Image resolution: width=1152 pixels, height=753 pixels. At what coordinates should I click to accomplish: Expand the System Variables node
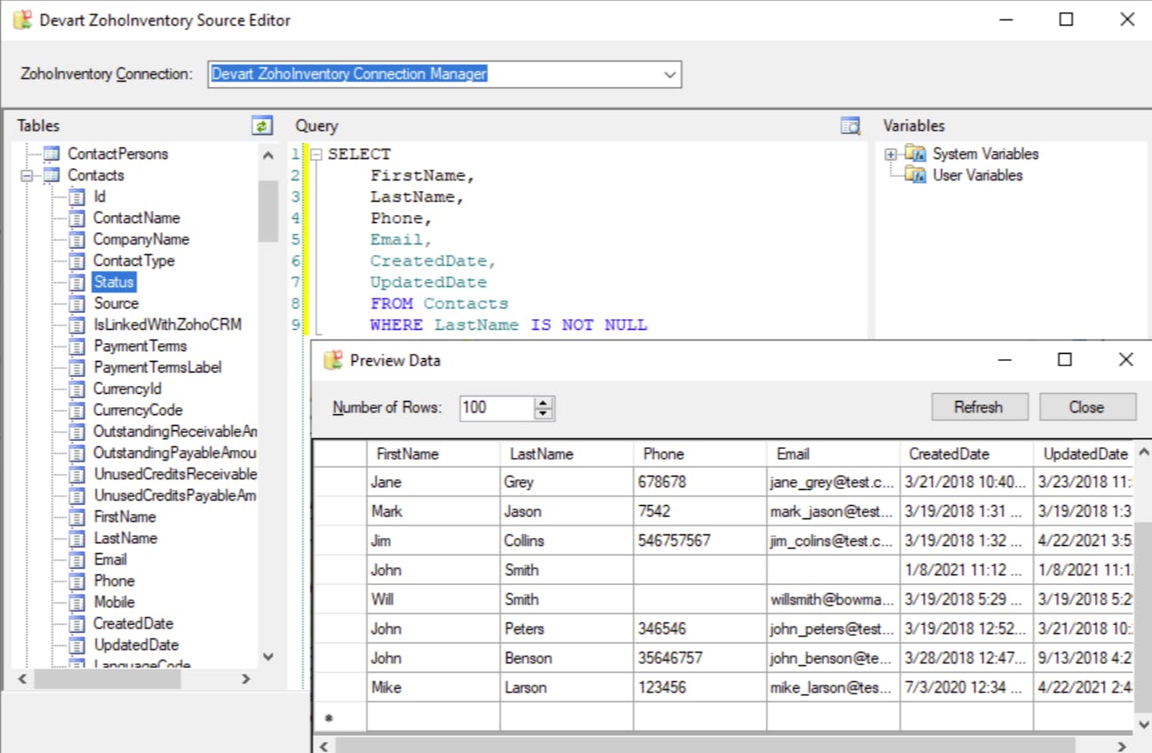[x=892, y=154]
